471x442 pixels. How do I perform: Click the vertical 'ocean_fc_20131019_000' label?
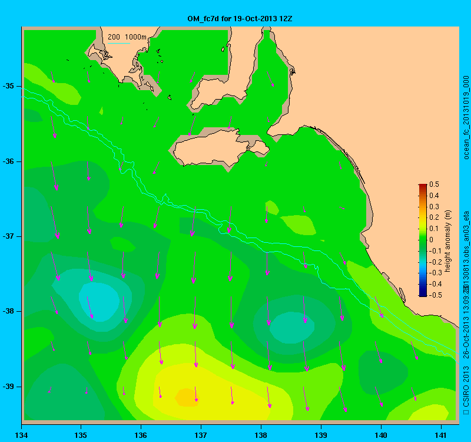(466, 117)
